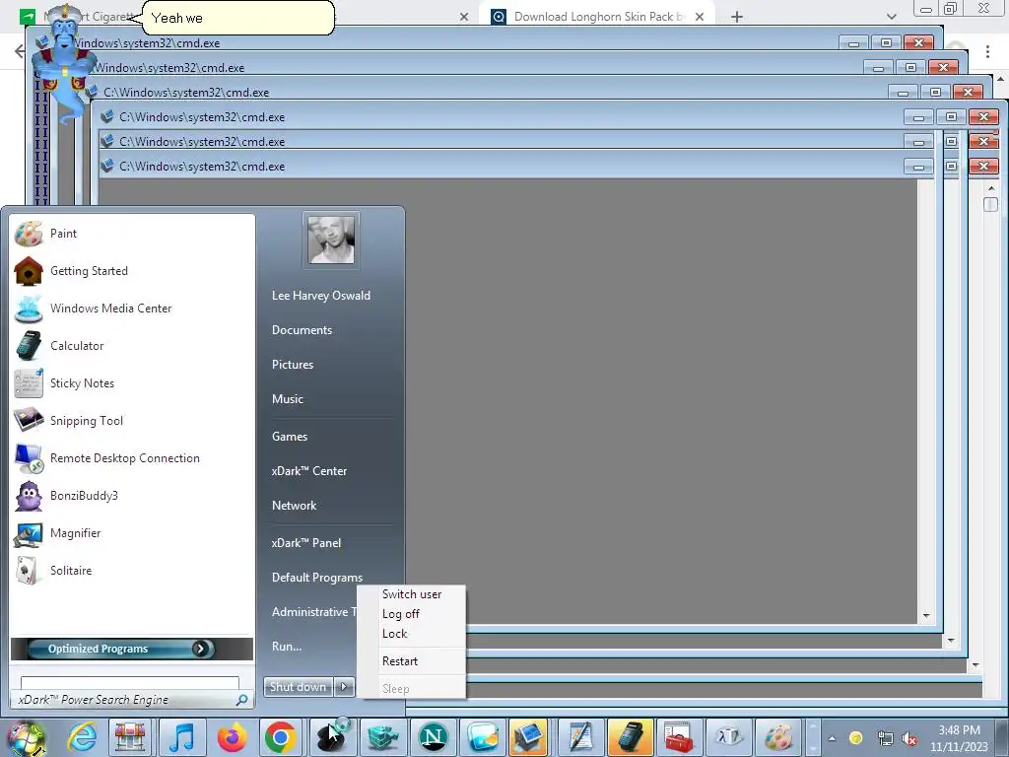Open the Paint palette taskbar icon
This screenshot has height=757, width=1009.
[777, 737]
